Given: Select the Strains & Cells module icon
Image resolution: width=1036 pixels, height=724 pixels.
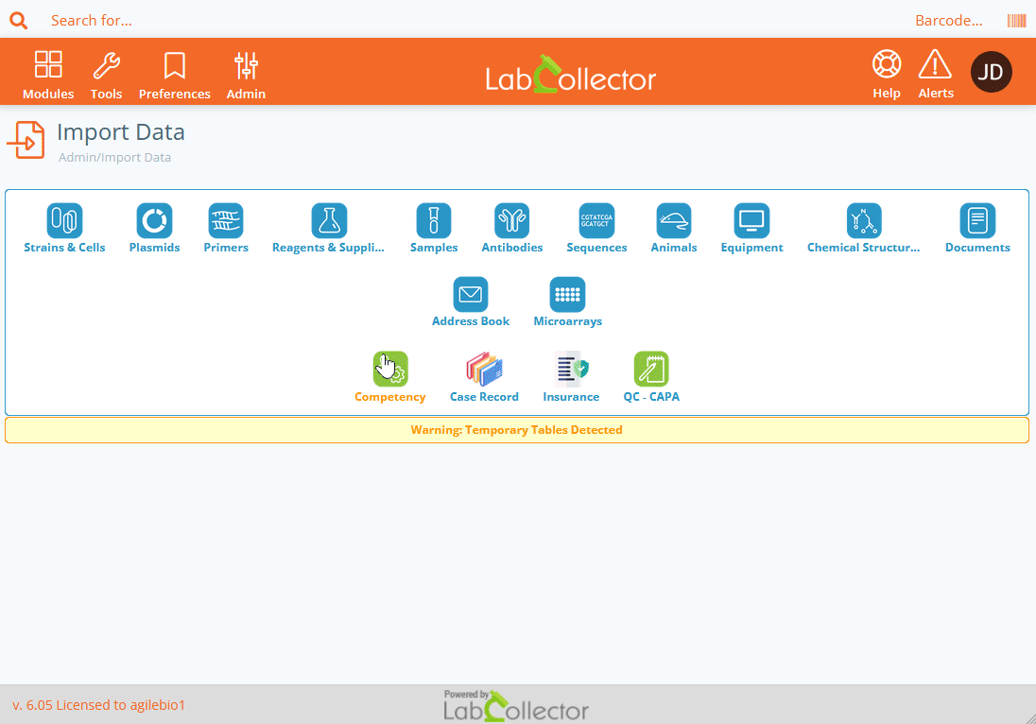Looking at the screenshot, I should point(64,220).
